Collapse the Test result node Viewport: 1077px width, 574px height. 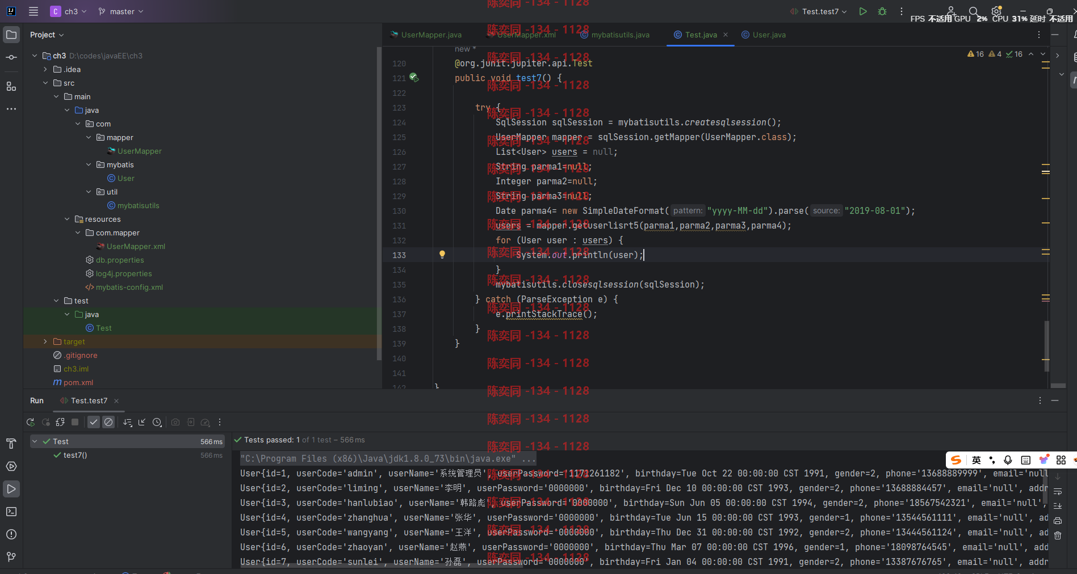tap(35, 441)
